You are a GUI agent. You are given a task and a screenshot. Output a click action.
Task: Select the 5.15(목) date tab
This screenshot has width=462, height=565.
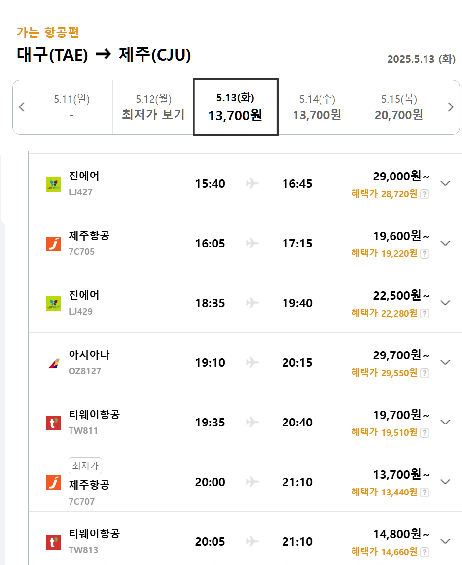point(399,107)
